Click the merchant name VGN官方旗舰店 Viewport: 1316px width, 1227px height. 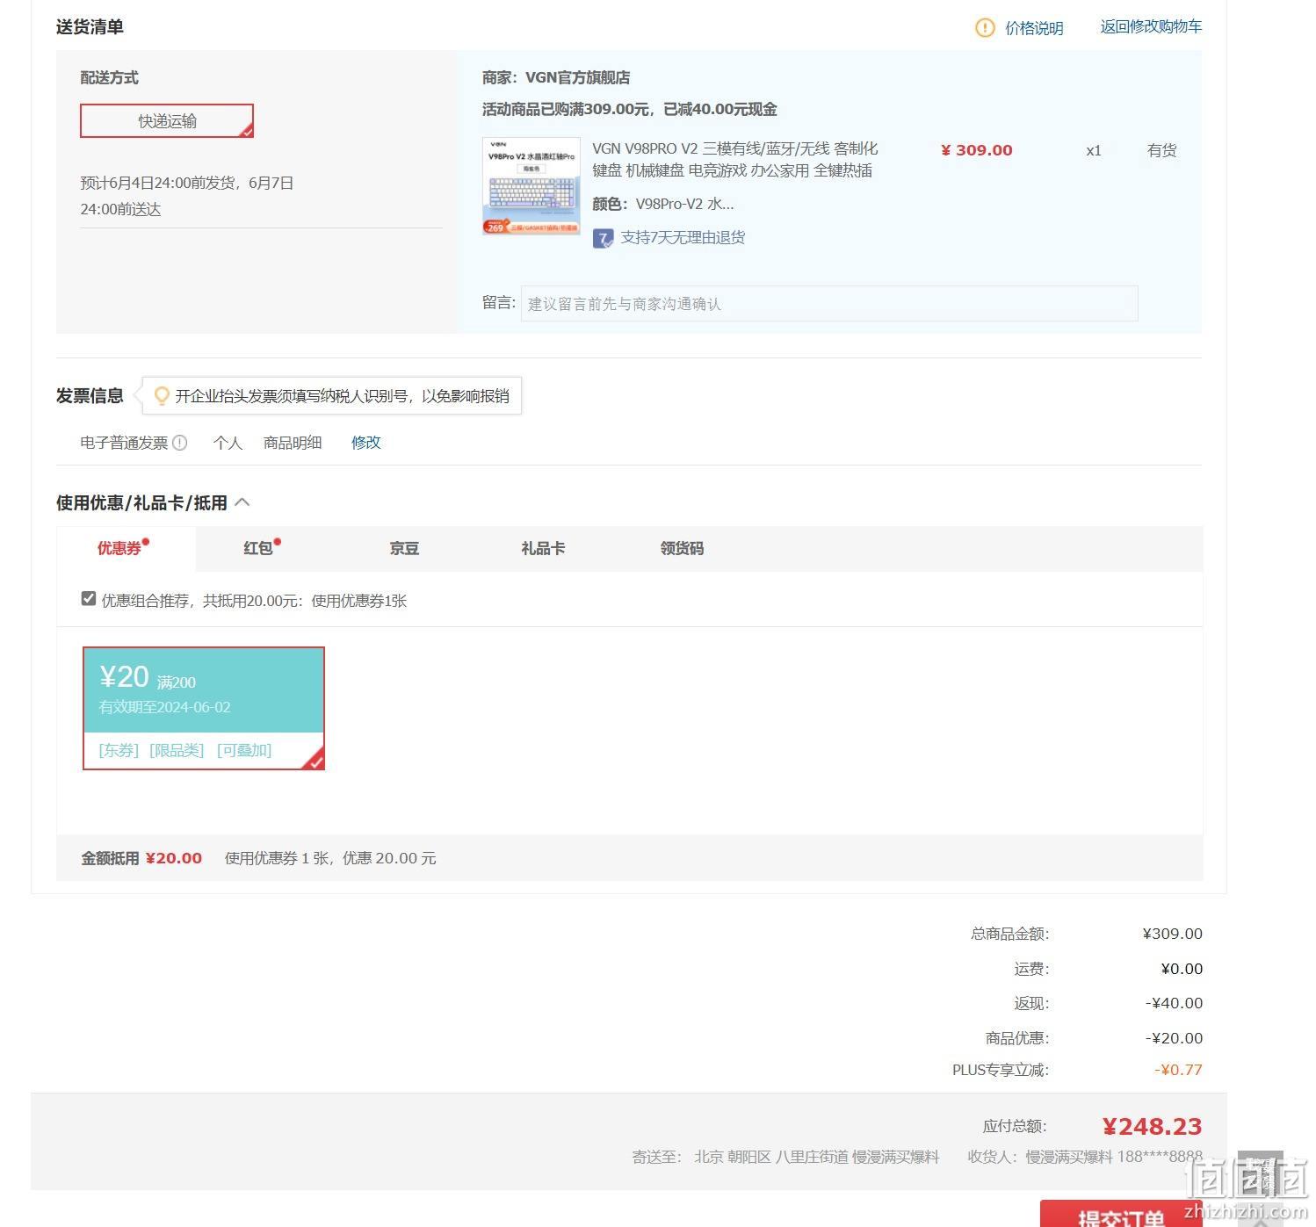(x=577, y=77)
